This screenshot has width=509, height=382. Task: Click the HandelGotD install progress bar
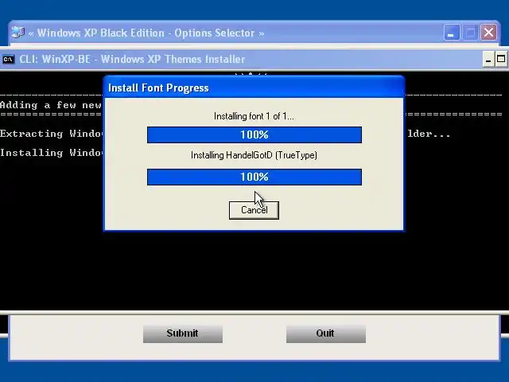tap(254, 177)
